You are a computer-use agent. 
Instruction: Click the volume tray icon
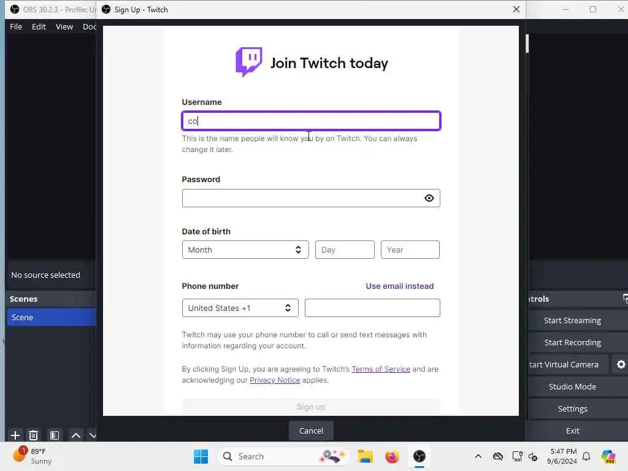tap(533, 456)
